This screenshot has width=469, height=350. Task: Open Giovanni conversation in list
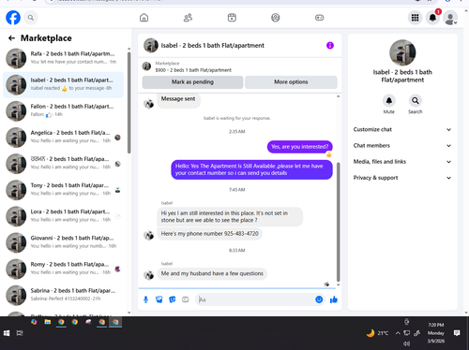pos(63,242)
